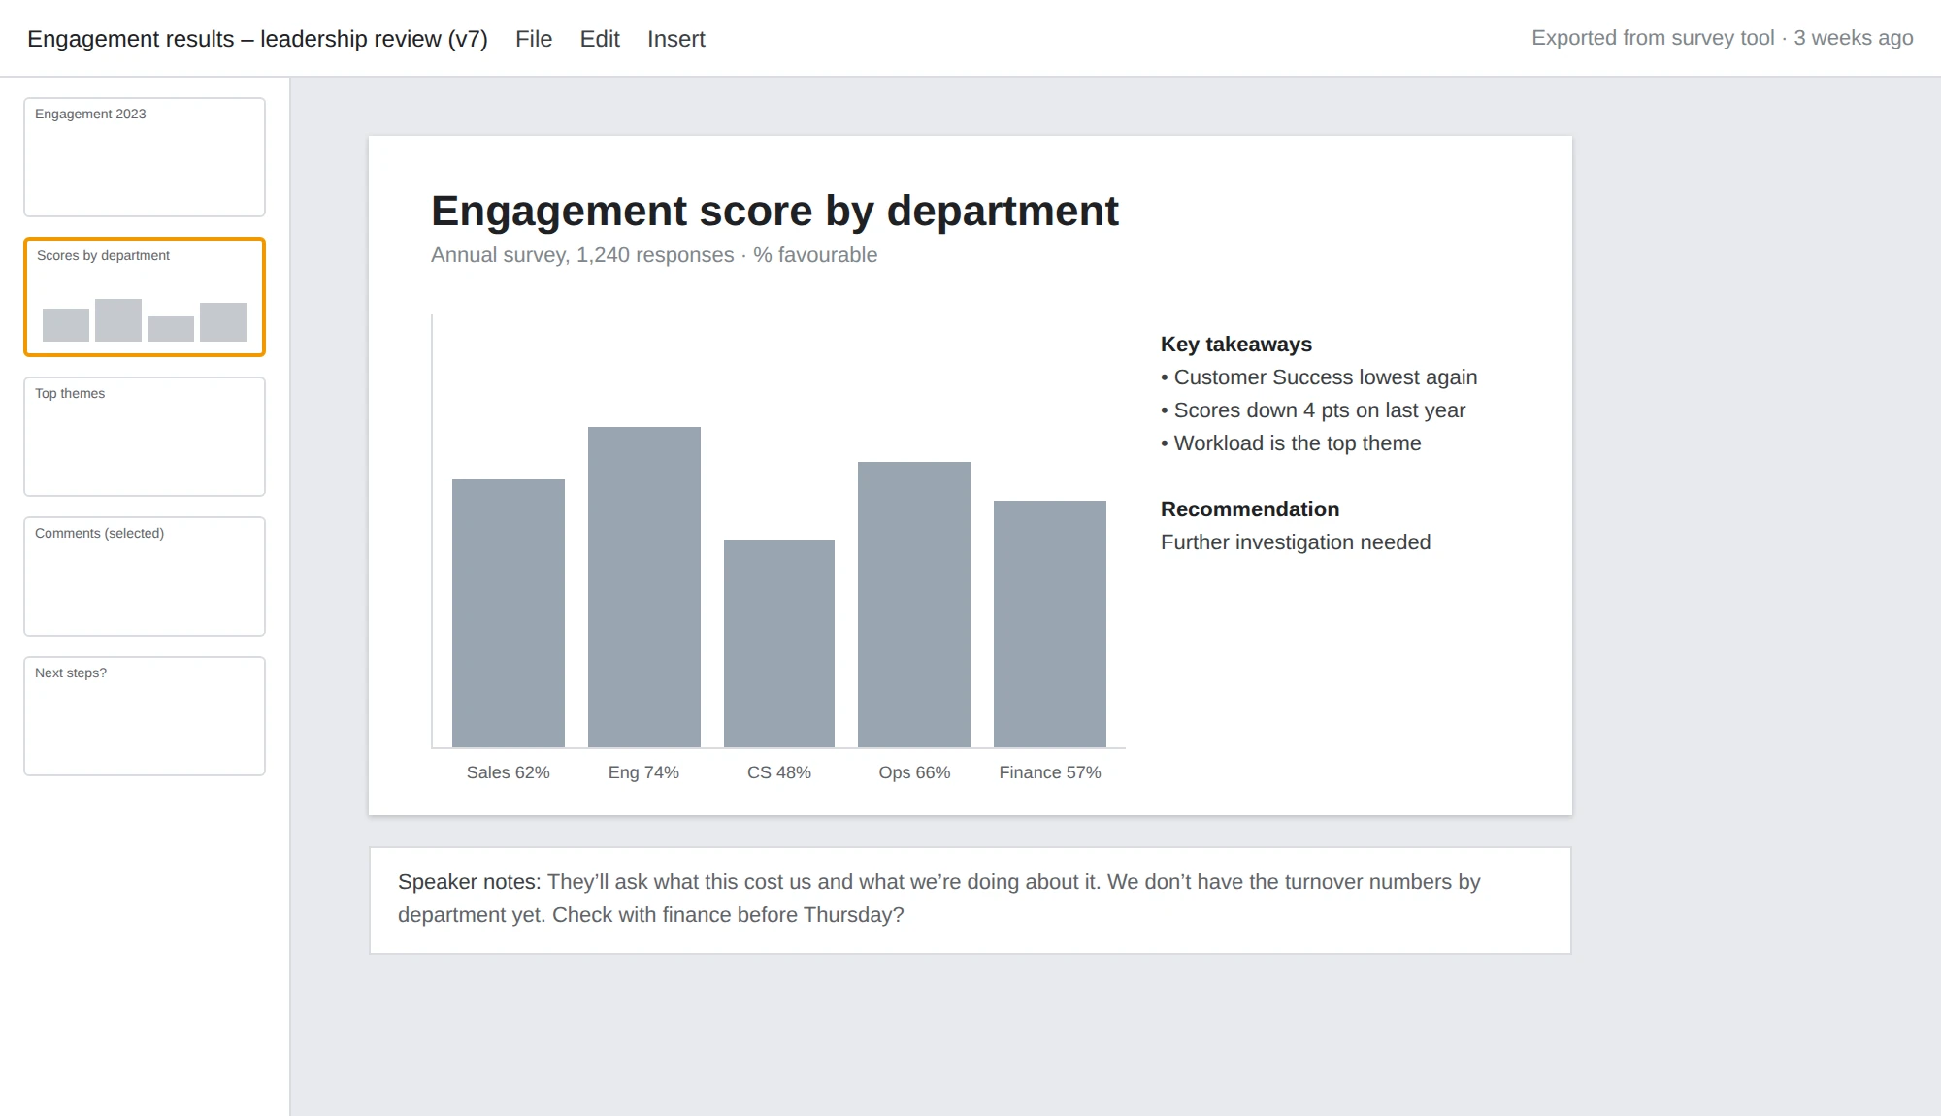
Task: Open the Top themes slide thumbnail
Action: point(145,437)
